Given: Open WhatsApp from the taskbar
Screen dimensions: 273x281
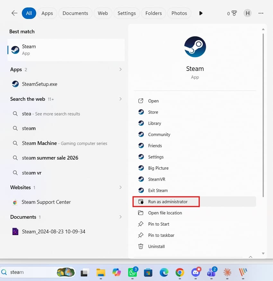Looking at the screenshot, I should click(x=132, y=272).
